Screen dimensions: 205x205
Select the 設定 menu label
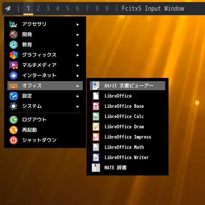tap(27, 96)
